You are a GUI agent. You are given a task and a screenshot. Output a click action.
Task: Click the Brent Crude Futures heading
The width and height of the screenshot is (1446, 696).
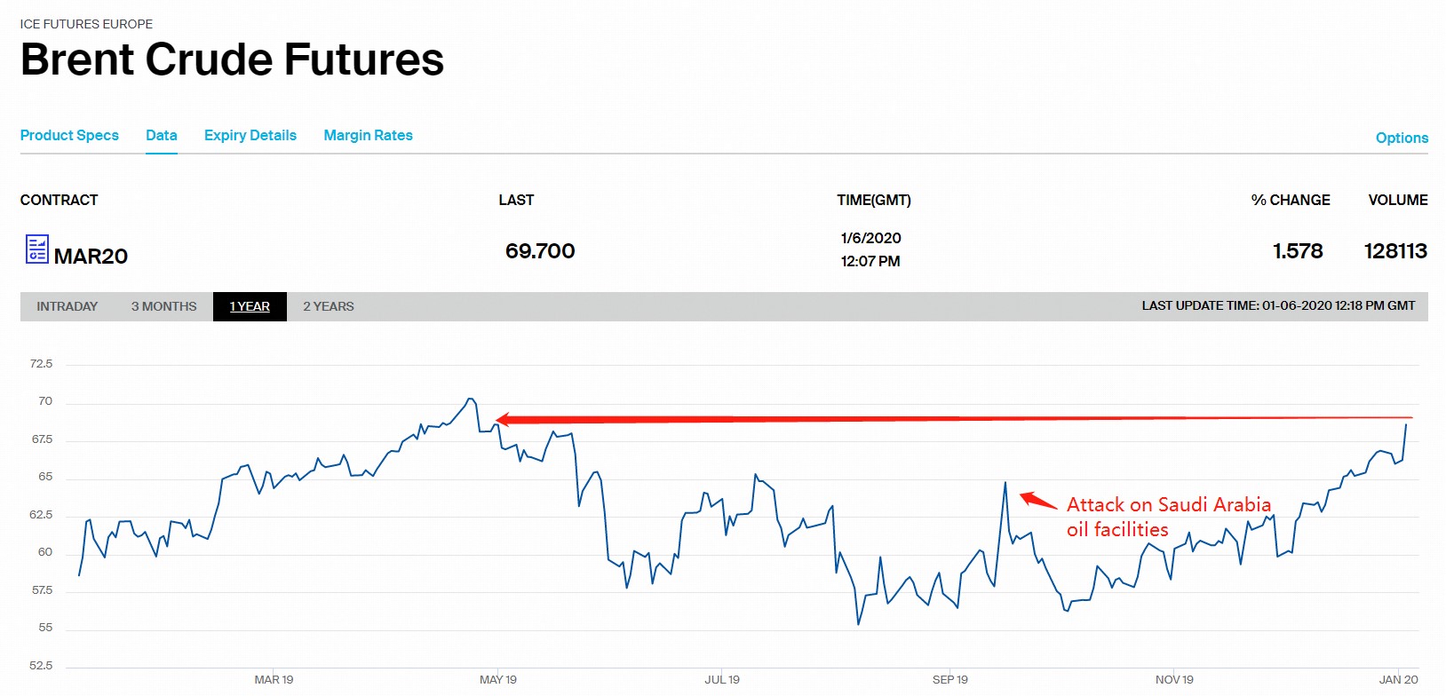click(x=232, y=59)
